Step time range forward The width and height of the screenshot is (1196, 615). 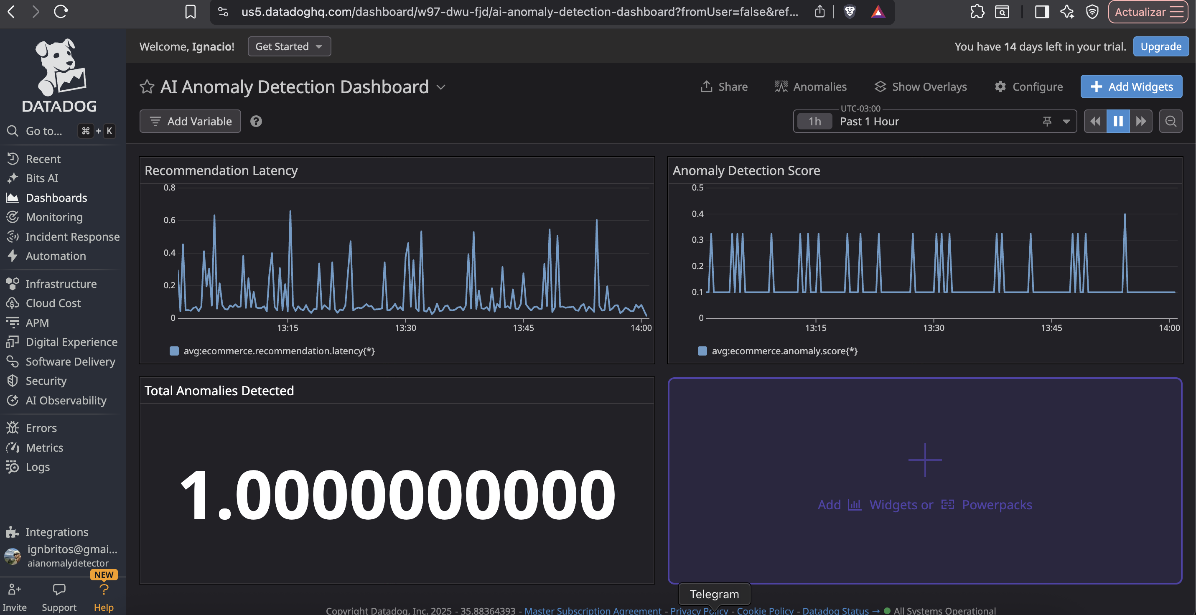[x=1140, y=121]
